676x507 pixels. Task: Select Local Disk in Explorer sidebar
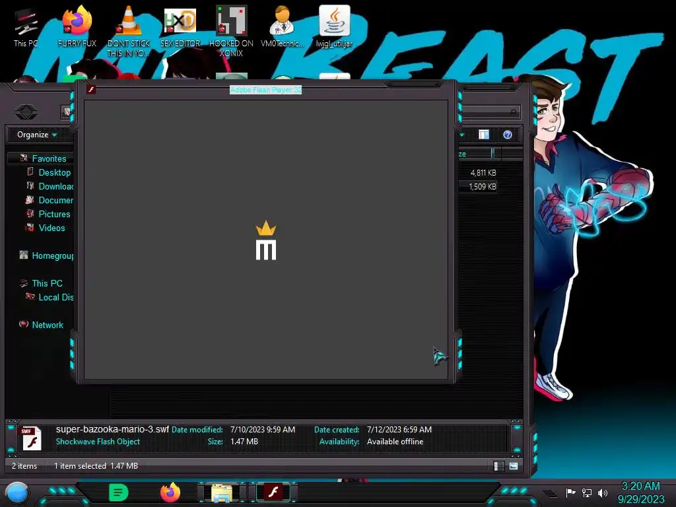click(50, 297)
